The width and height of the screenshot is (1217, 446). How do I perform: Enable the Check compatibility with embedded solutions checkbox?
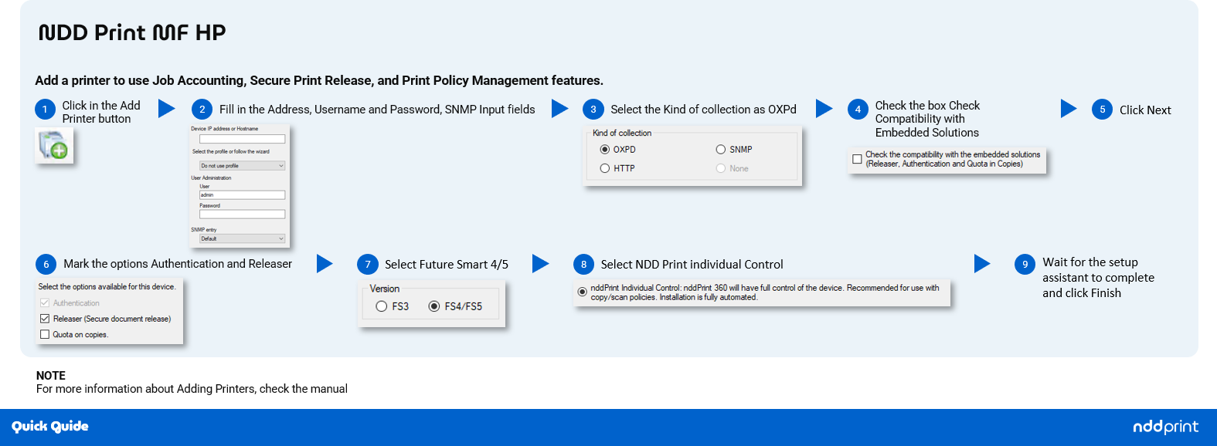coord(857,159)
